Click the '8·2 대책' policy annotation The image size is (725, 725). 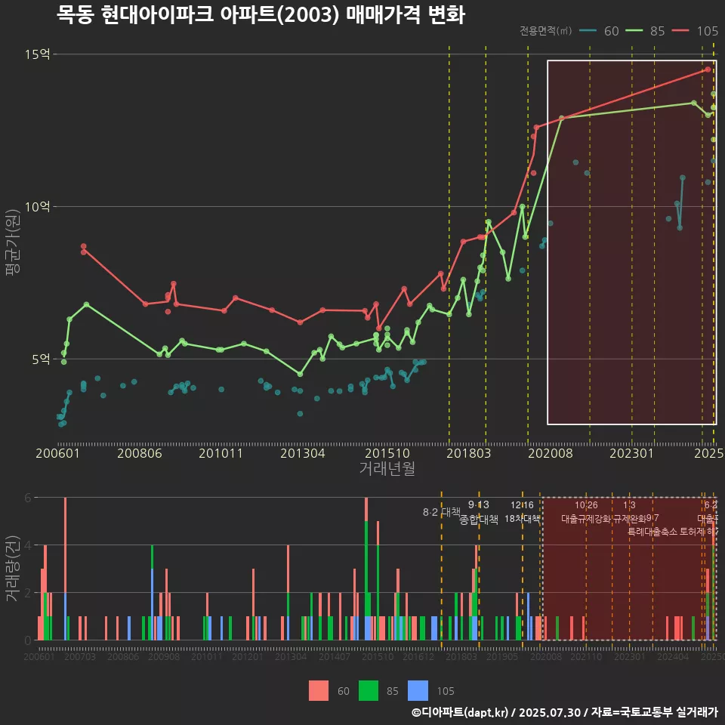click(x=442, y=512)
